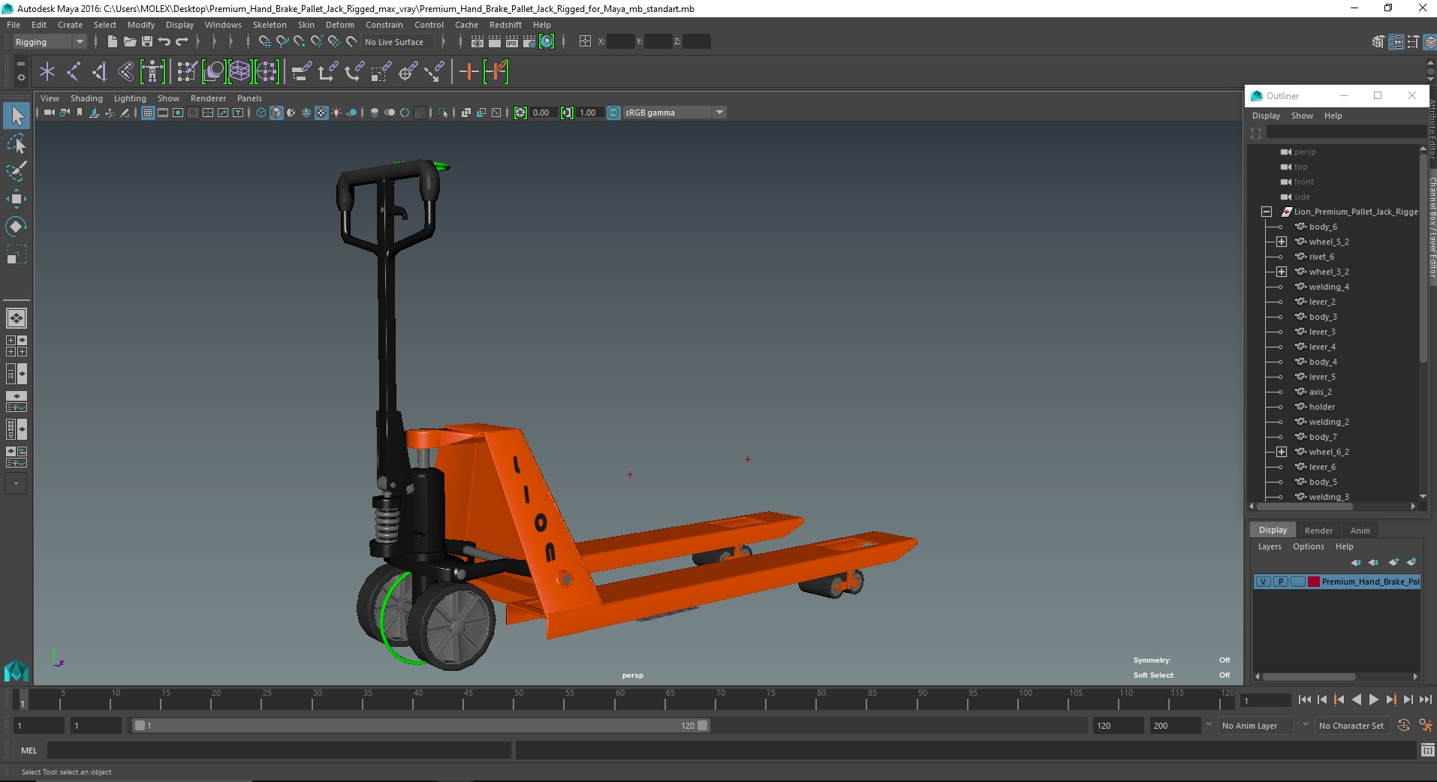Viewport: 1437px width, 782px height.
Task: Click the Maya logo home icon
Action: tap(17, 670)
